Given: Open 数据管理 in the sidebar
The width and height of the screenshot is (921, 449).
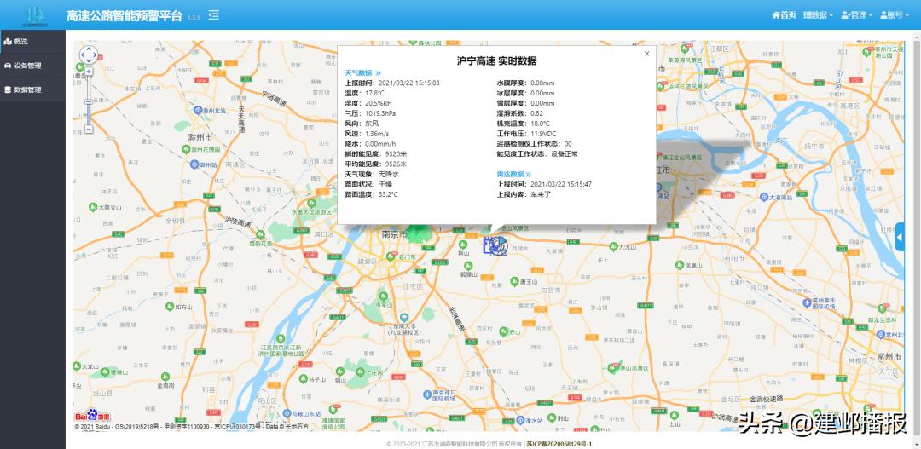Looking at the screenshot, I should pos(33,89).
